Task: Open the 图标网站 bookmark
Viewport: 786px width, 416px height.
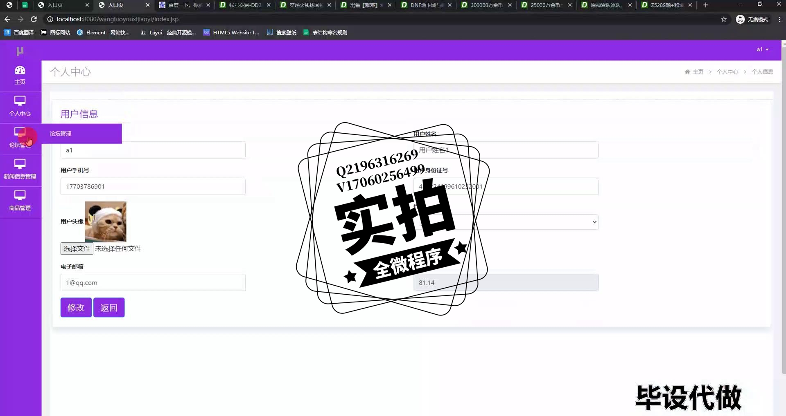Action: [x=55, y=33]
